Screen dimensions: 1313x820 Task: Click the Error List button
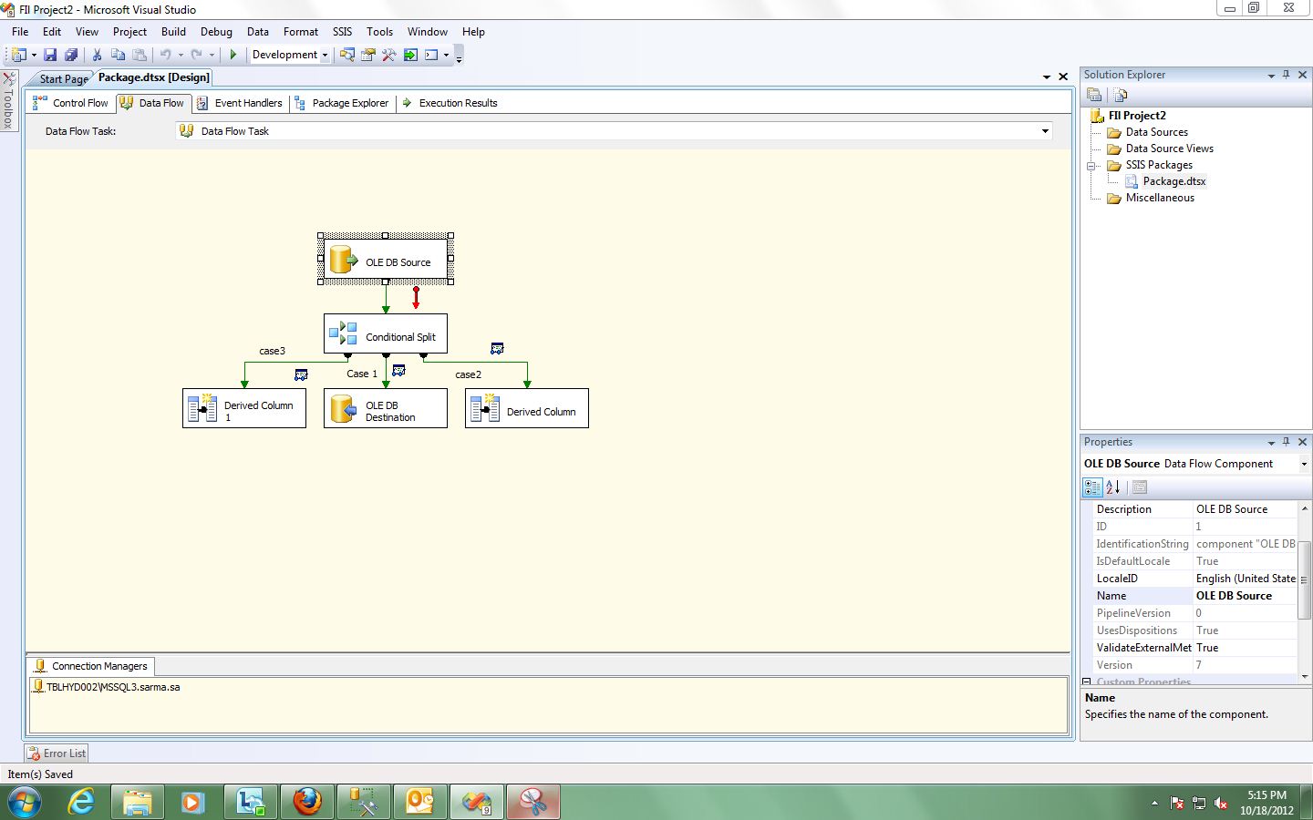click(56, 753)
